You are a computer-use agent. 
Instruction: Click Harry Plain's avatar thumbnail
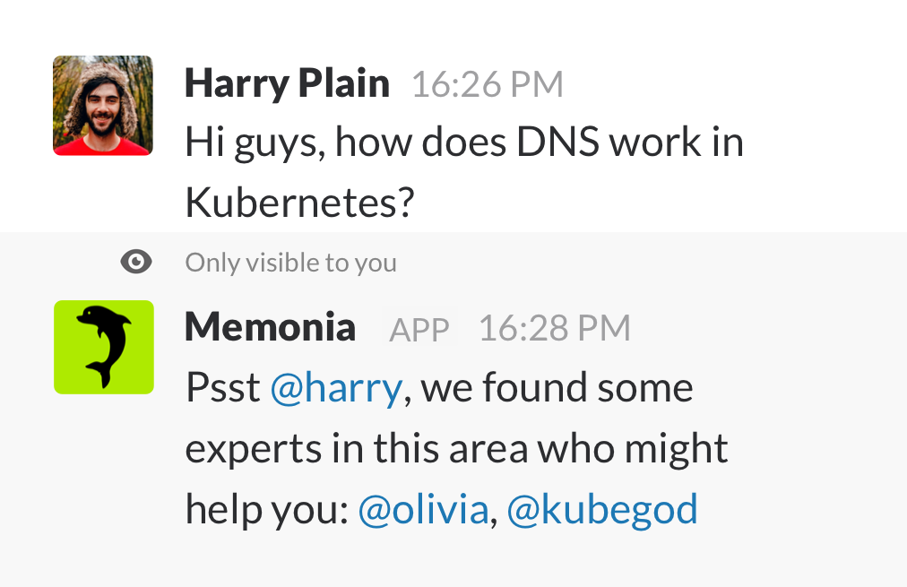pos(102,105)
